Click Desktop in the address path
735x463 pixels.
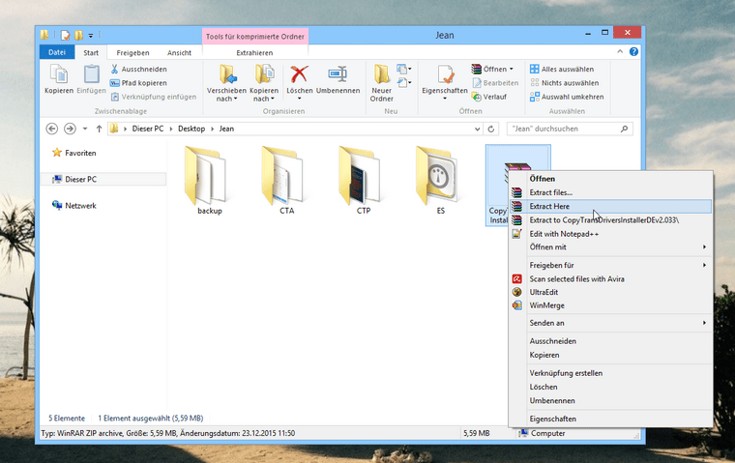point(191,129)
